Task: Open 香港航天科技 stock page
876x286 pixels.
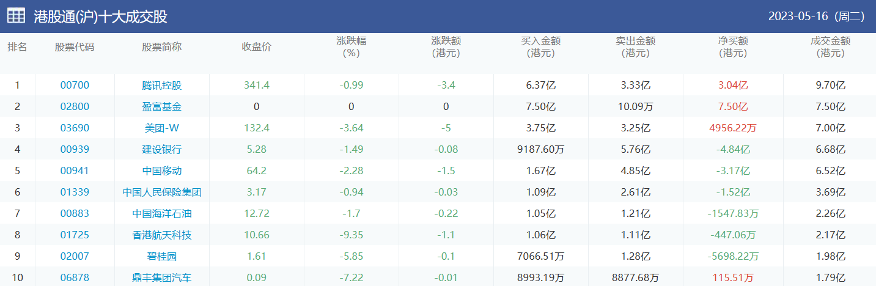Action: point(161,235)
